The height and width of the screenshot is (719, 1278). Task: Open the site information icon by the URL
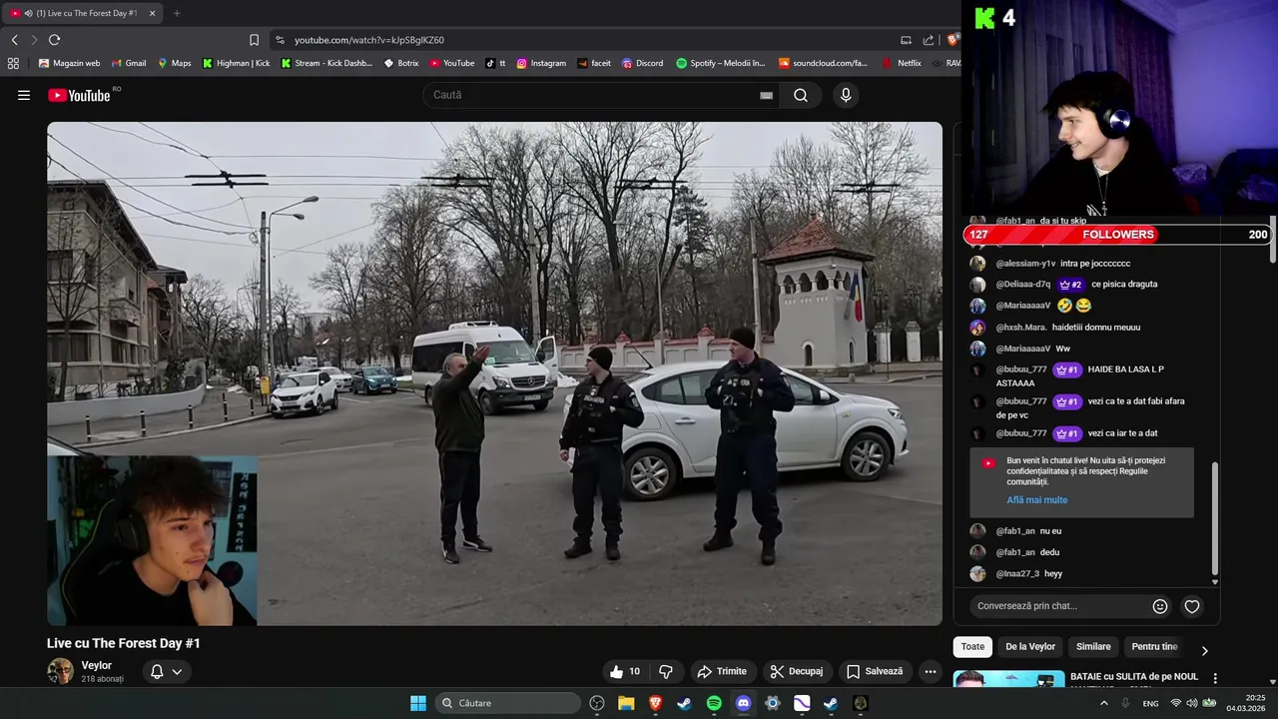pyautogui.click(x=280, y=40)
